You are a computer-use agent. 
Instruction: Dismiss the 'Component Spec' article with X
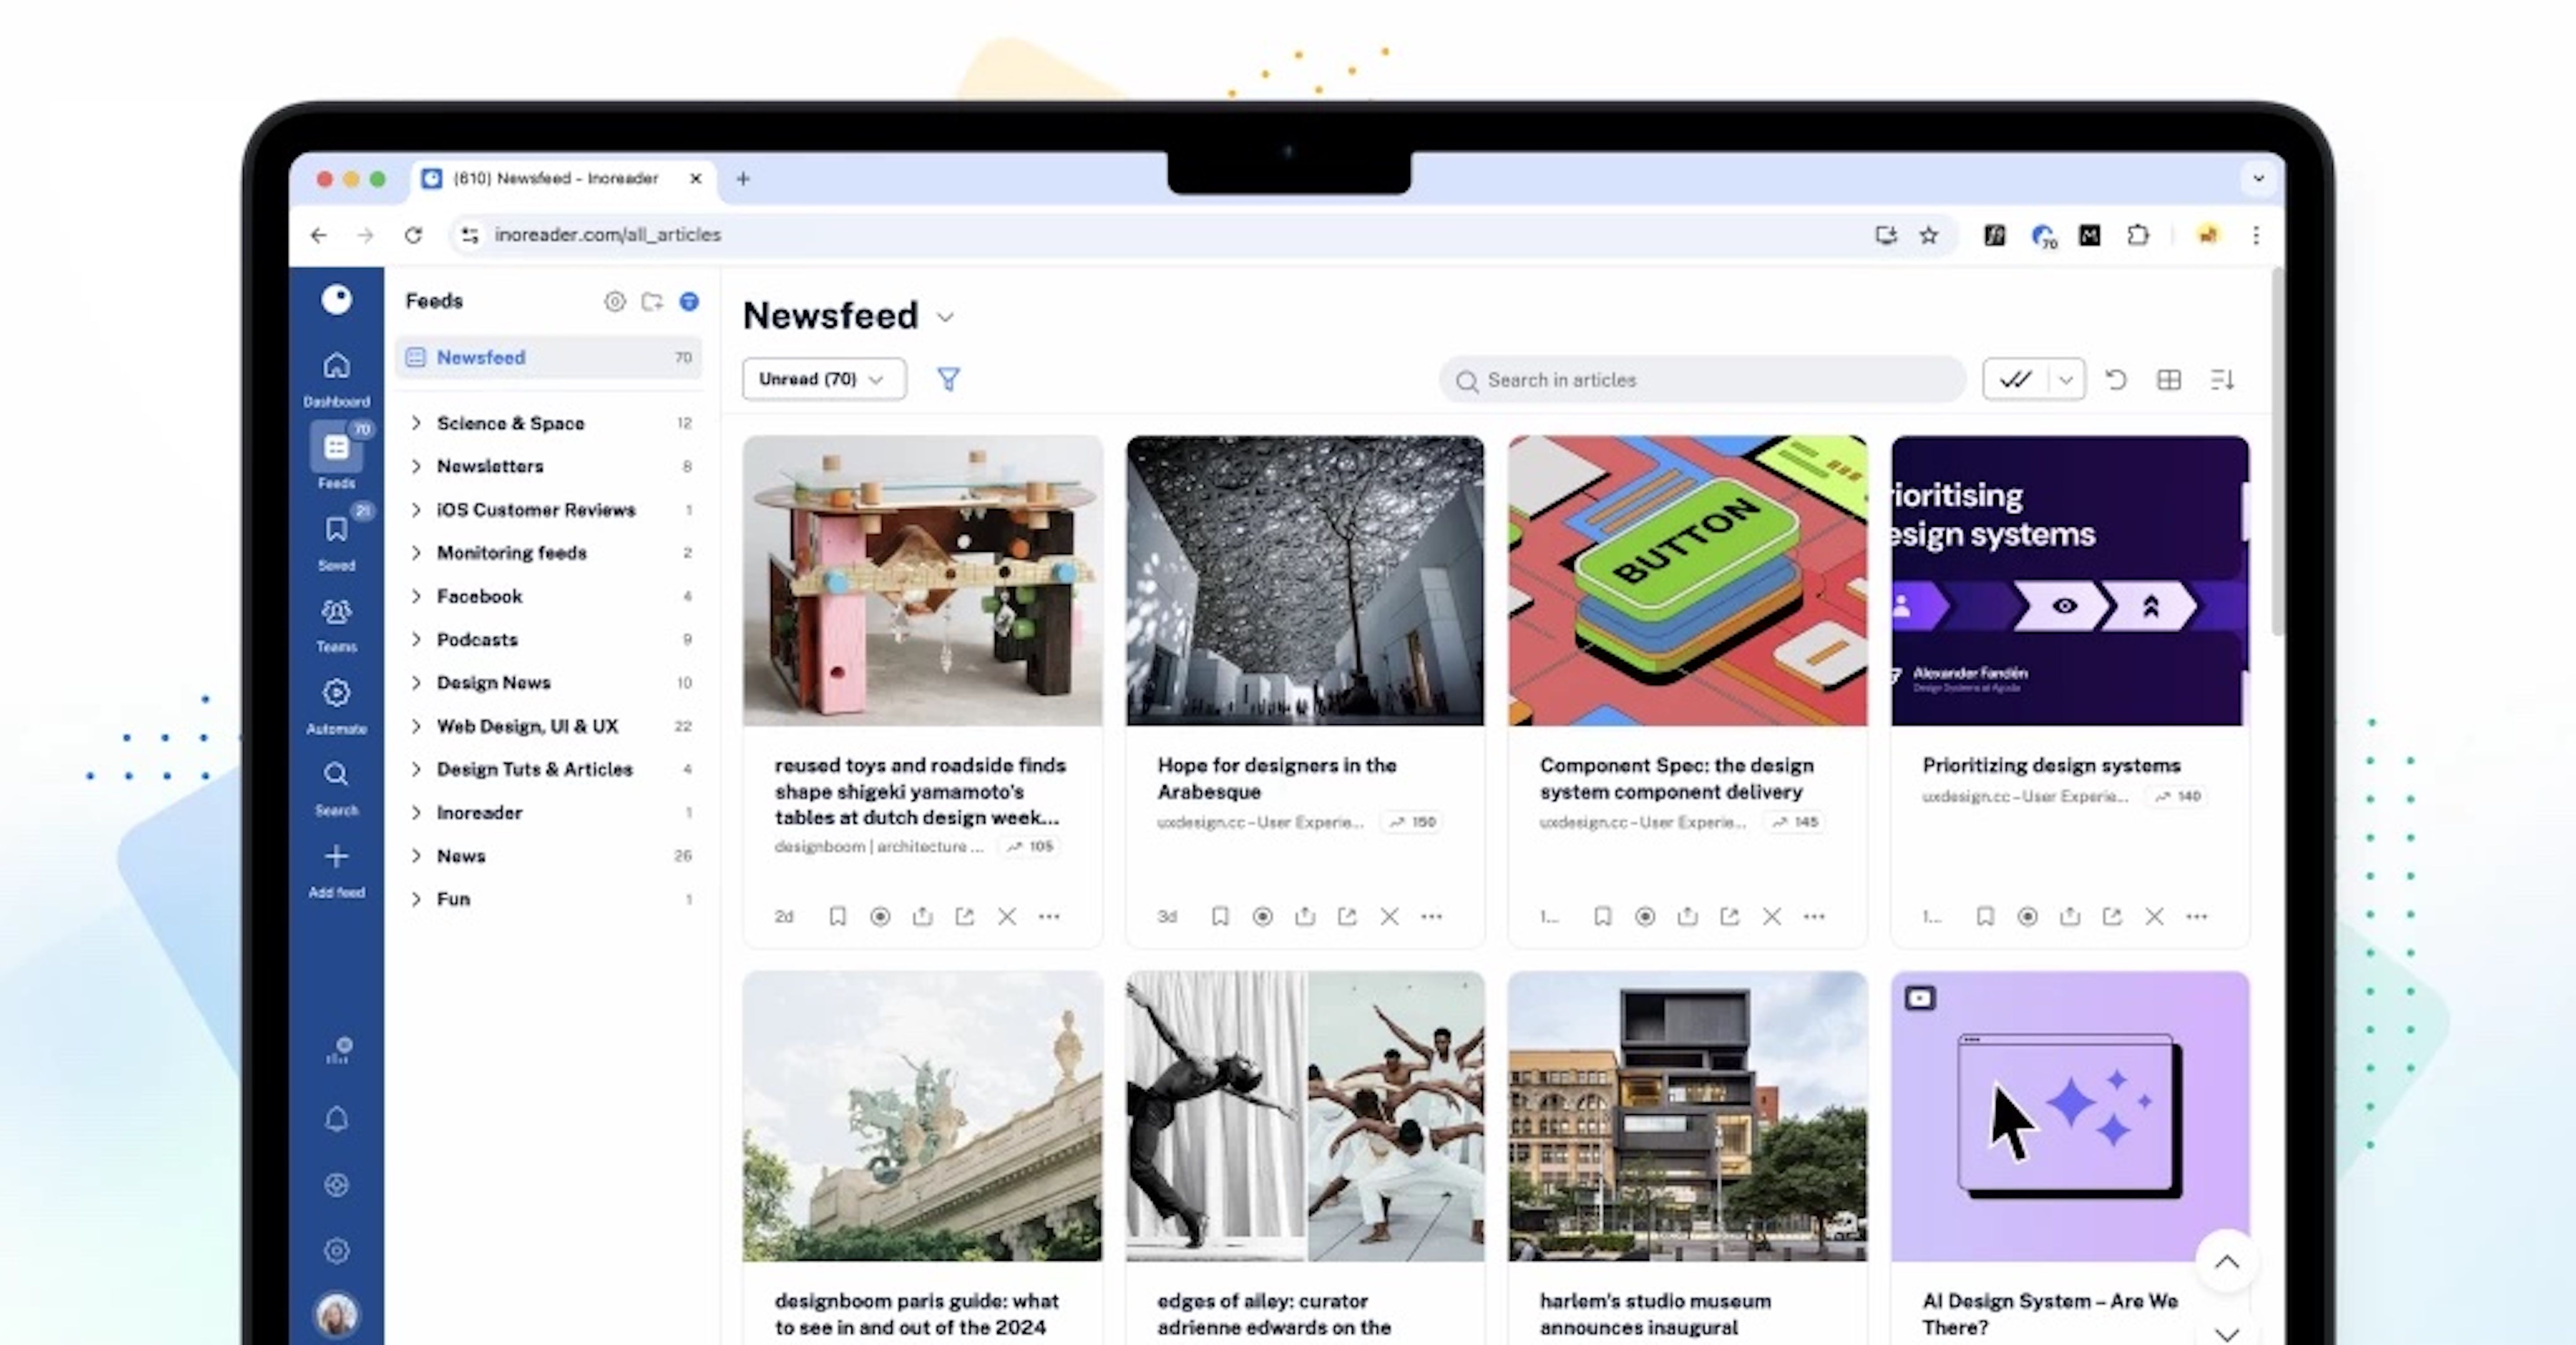1771,916
